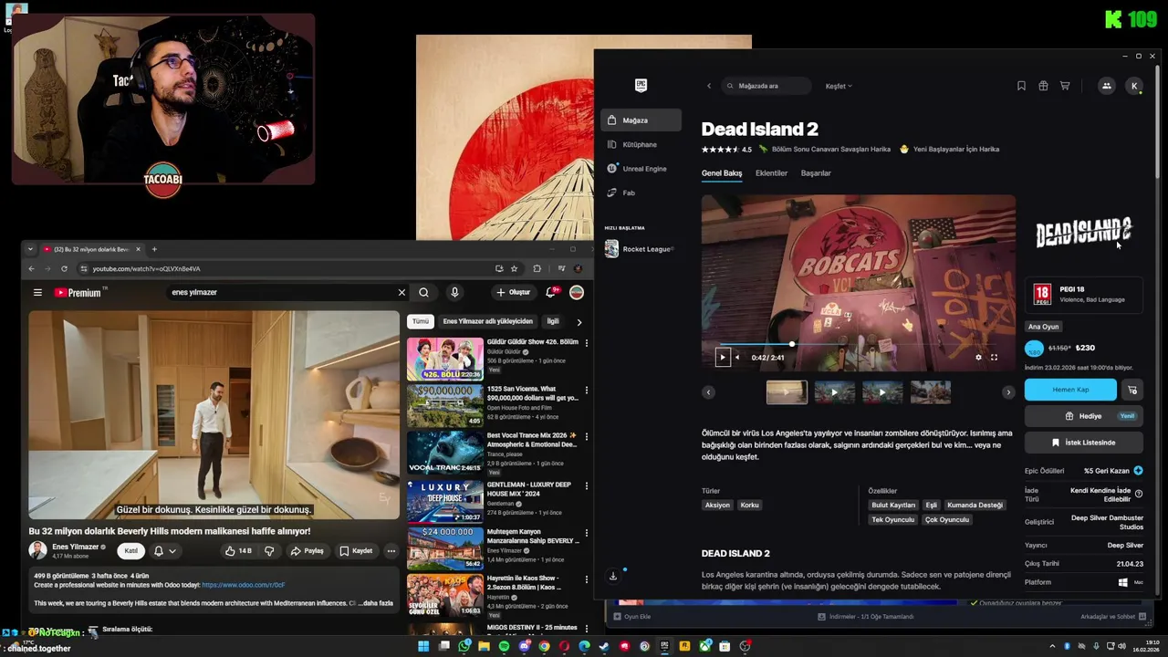This screenshot has width=1168, height=657.
Task: Open refund type help question icon
Action: 1139,494
